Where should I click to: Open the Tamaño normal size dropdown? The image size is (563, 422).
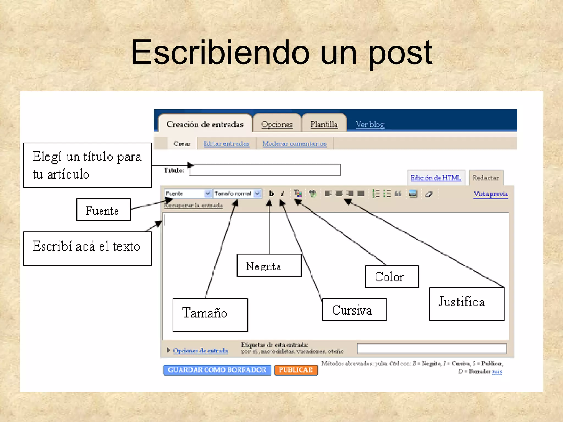pyautogui.click(x=238, y=194)
